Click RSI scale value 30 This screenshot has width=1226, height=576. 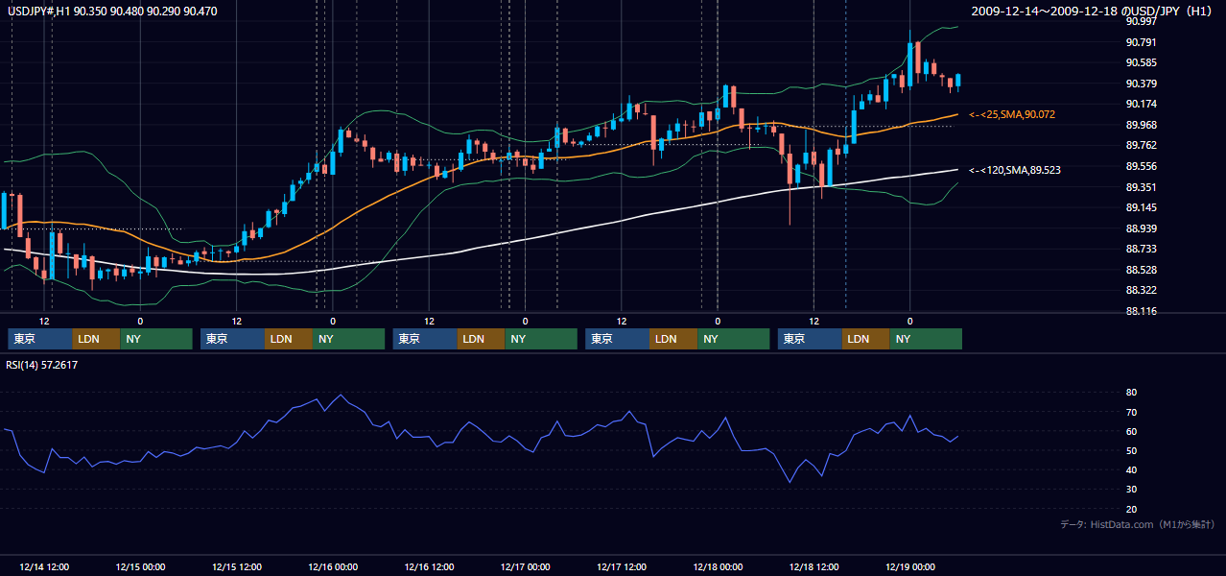click(1131, 490)
